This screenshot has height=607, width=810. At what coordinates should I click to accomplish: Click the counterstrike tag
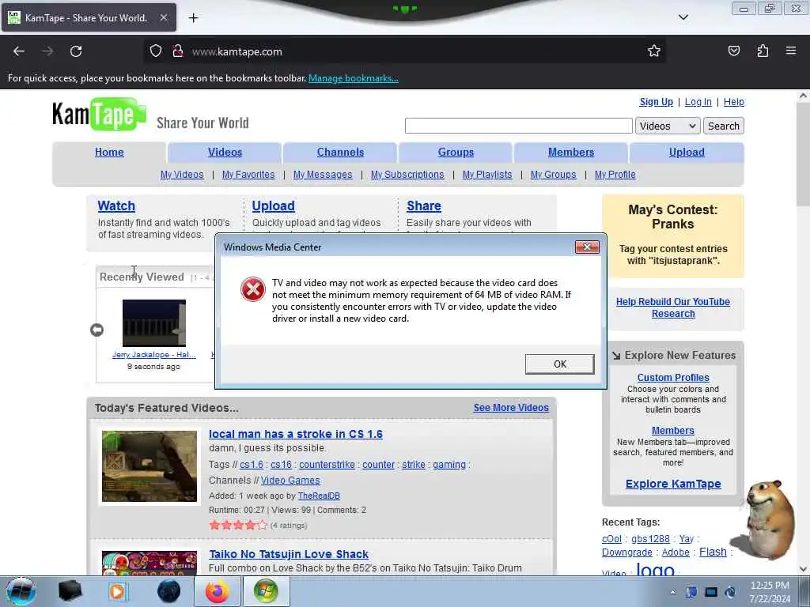327,465
